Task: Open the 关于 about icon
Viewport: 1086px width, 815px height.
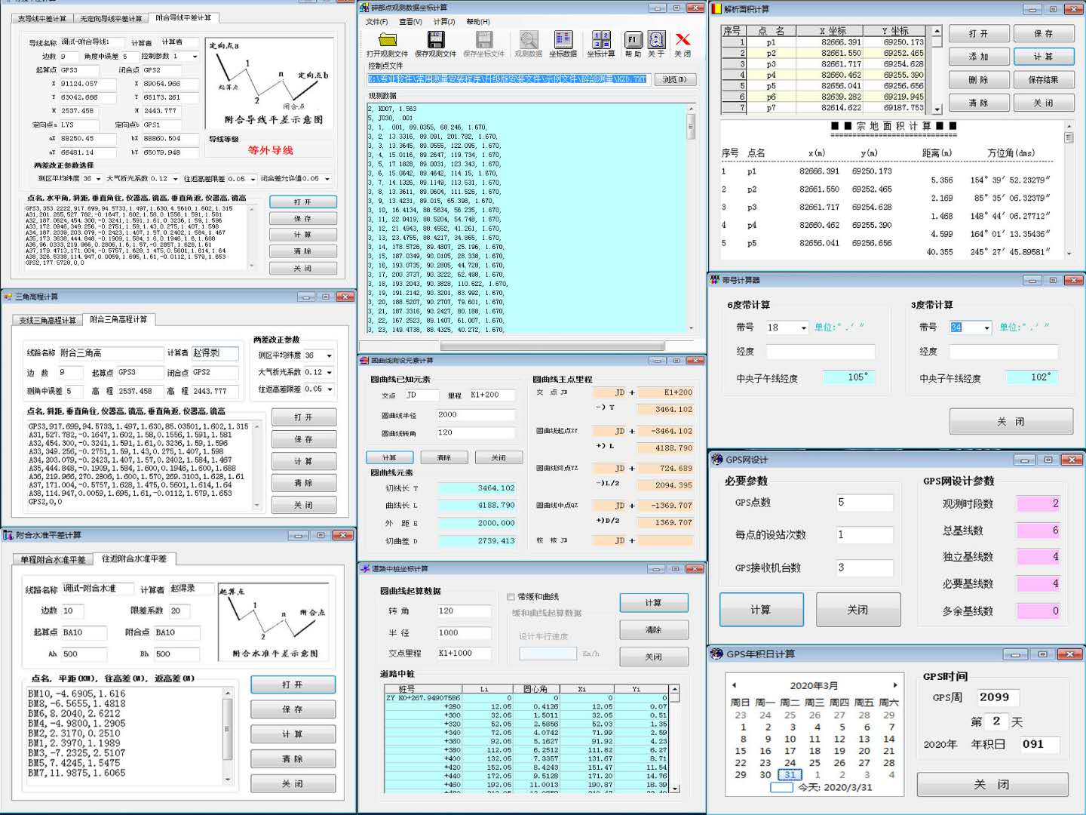Action: [656, 41]
